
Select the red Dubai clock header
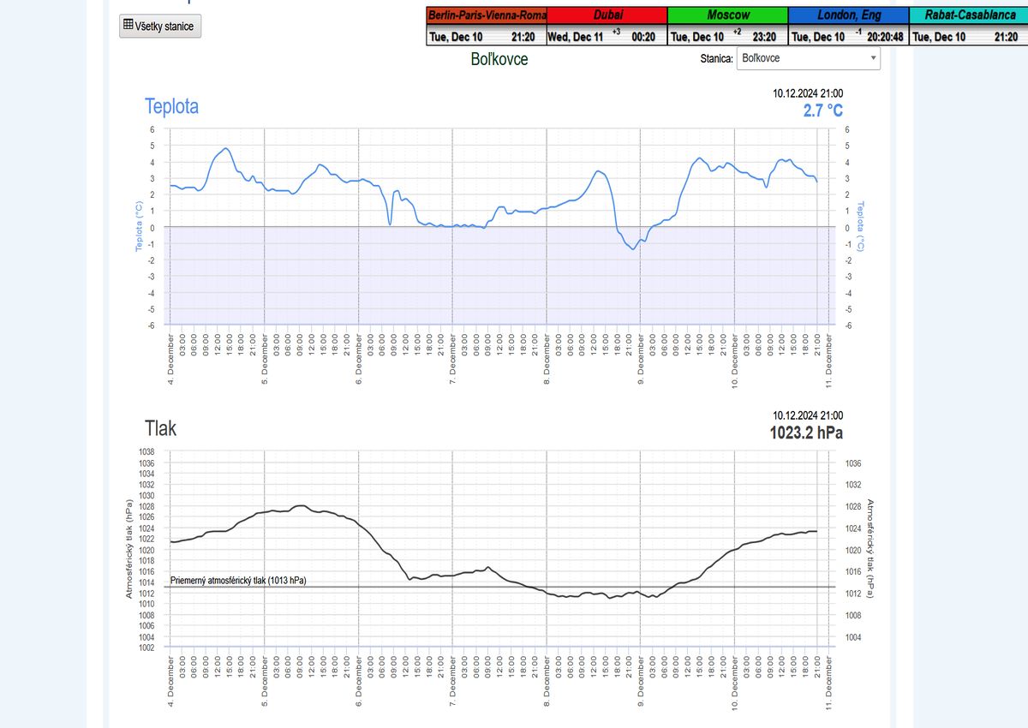point(607,15)
